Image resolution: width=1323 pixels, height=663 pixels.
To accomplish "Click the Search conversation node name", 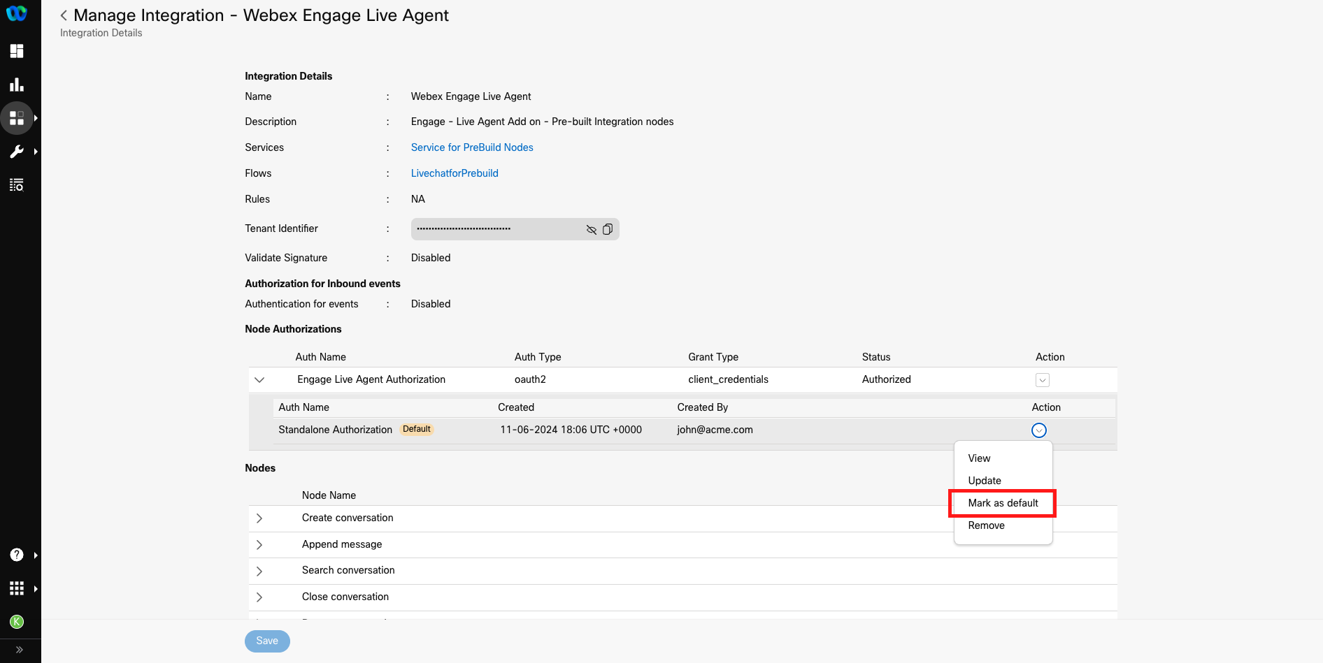I will tap(348, 570).
